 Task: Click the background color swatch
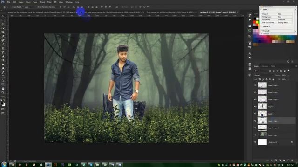pyautogui.click(x=4, y=105)
